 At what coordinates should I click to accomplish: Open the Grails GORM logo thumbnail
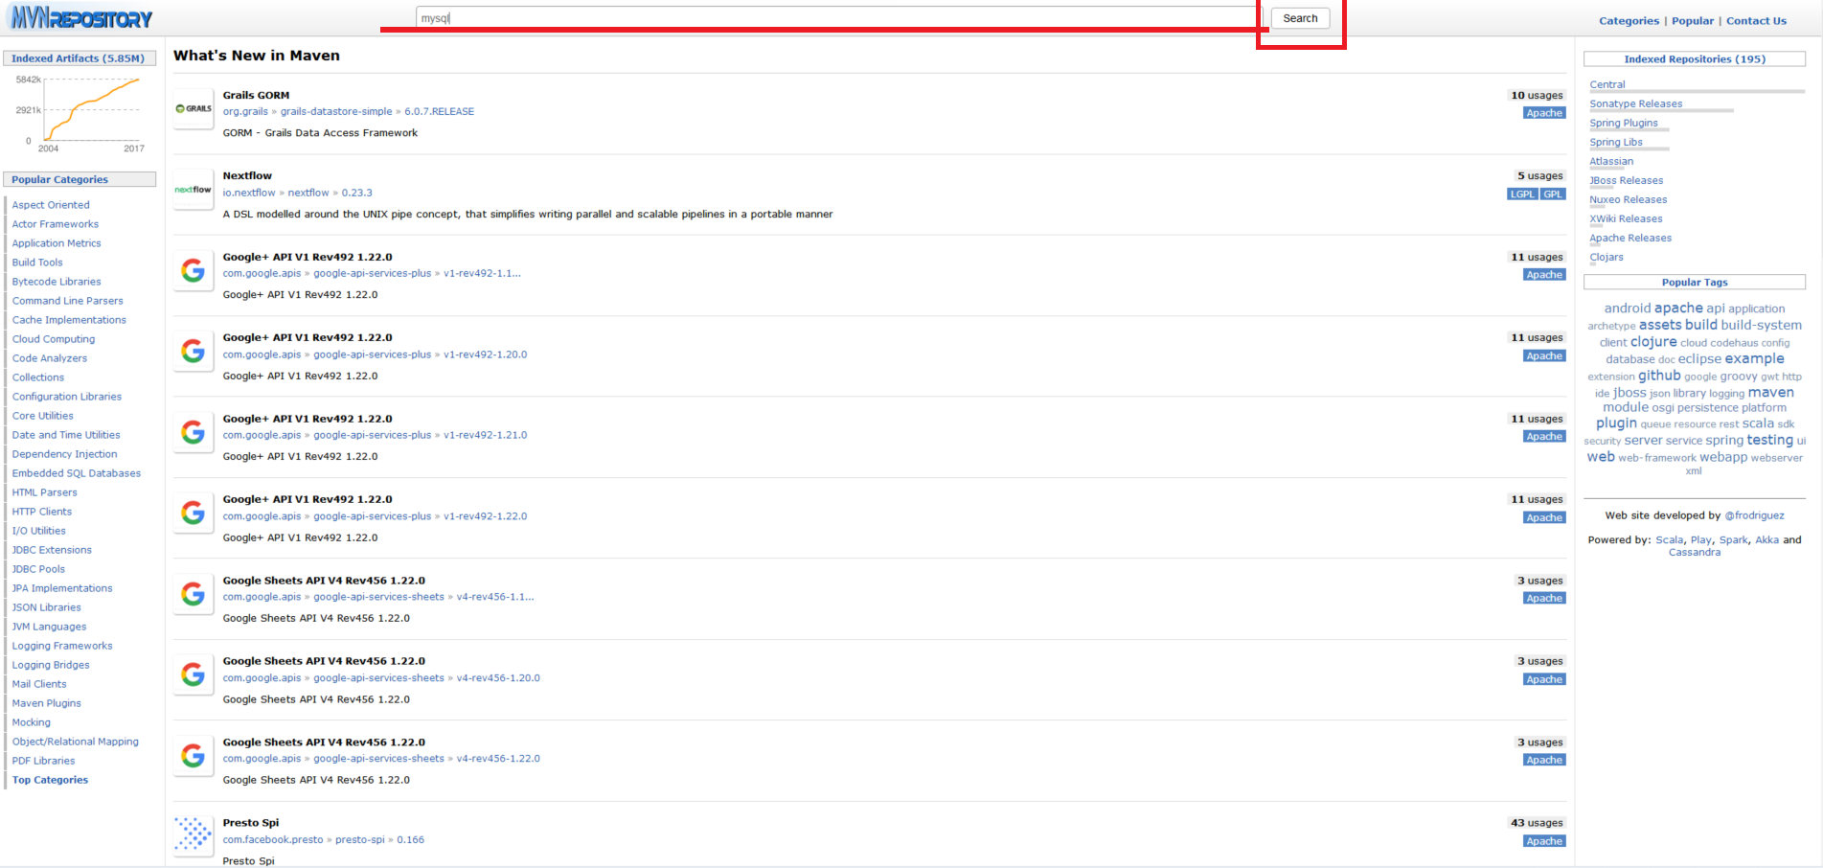click(194, 109)
